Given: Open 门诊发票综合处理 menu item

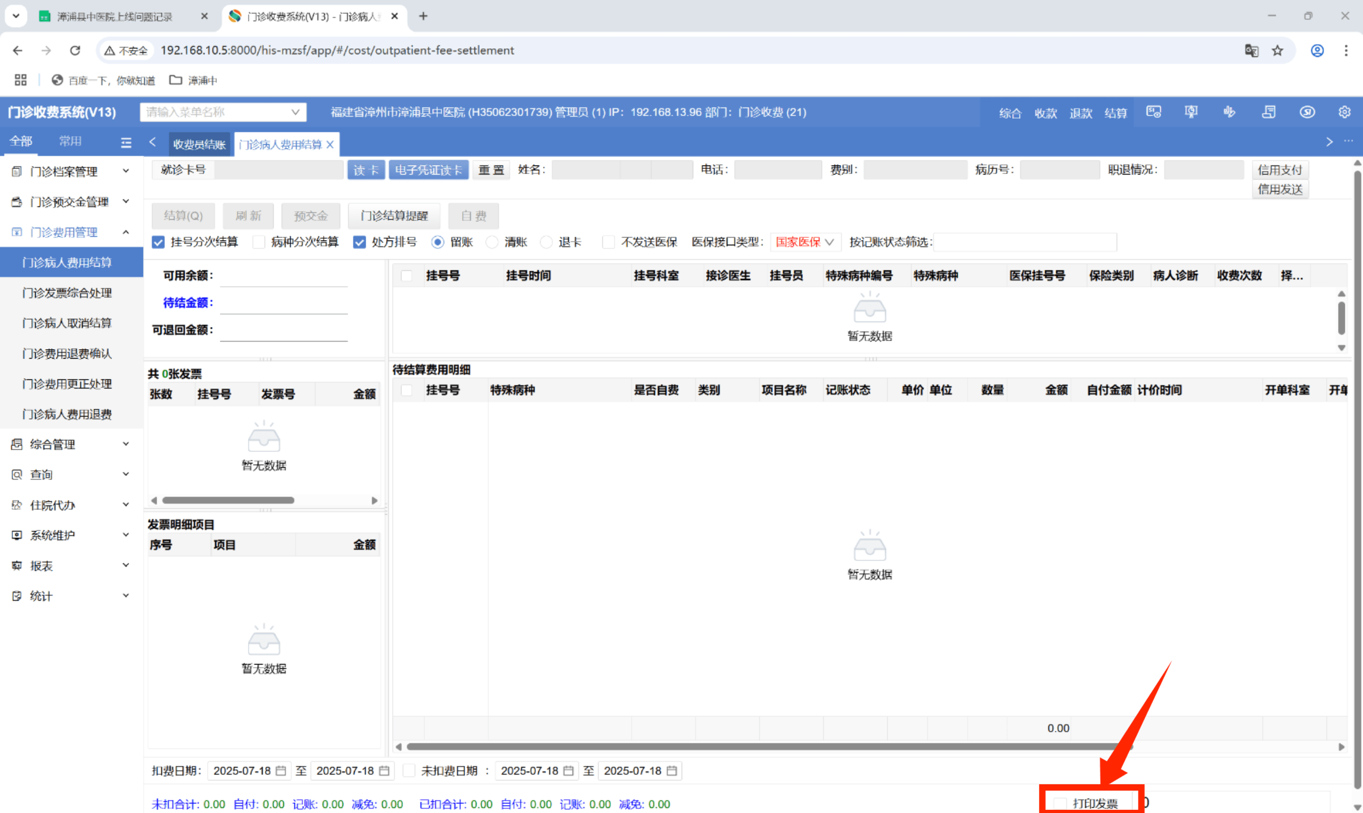Looking at the screenshot, I should (67, 293).
